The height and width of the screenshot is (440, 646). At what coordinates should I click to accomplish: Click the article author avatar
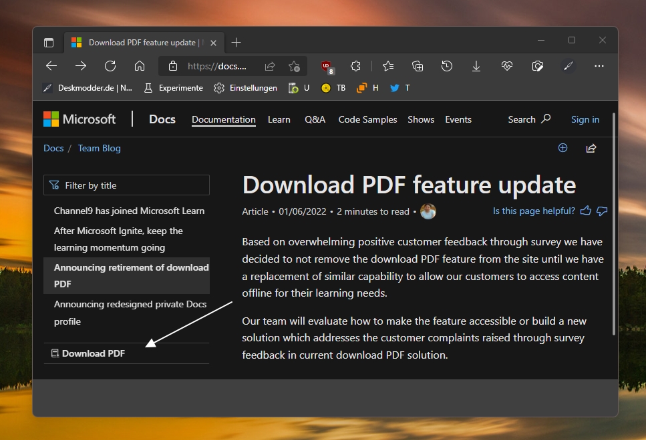(428, 211)
